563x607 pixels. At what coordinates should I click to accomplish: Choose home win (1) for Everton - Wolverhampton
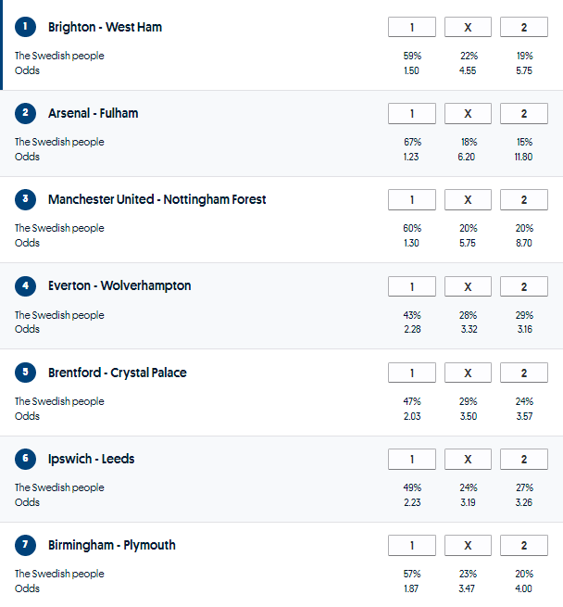[x=411, y=285]
